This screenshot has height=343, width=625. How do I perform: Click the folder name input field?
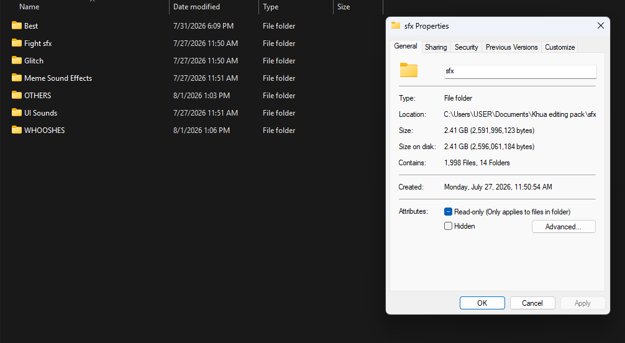[x=520, y=71]
